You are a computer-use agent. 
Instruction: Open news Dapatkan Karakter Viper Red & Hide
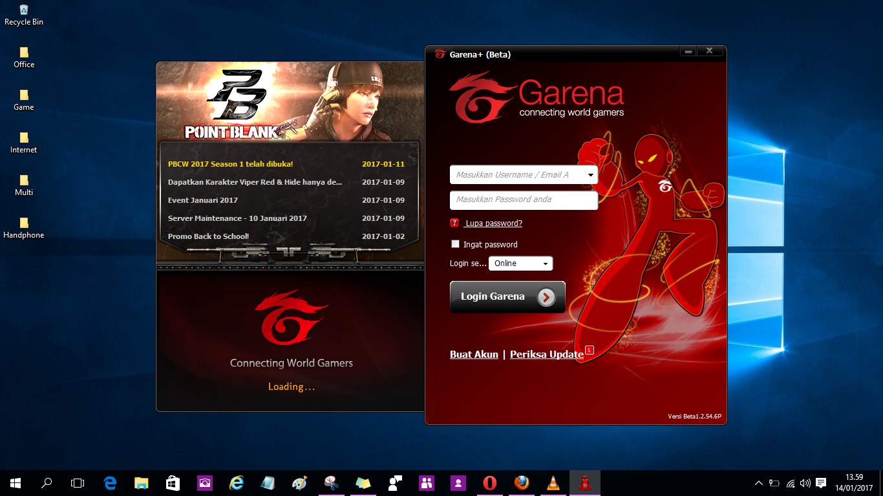pyautogui.click(x=255, y=182)
